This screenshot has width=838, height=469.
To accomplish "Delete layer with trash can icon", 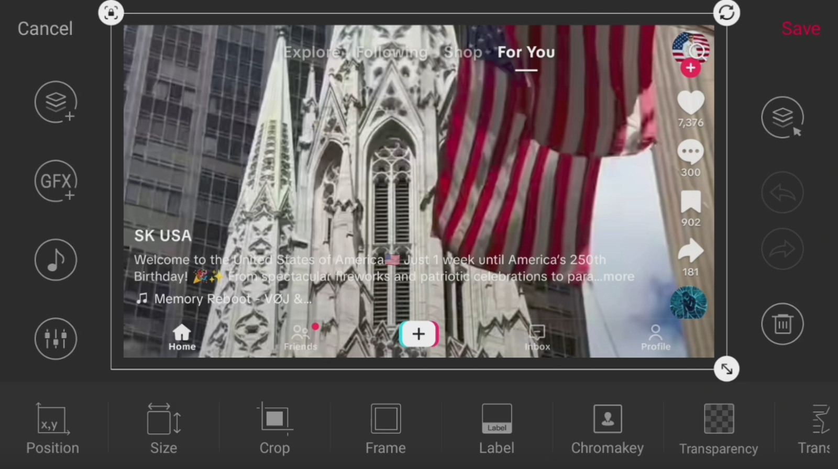I will [782, 324].
